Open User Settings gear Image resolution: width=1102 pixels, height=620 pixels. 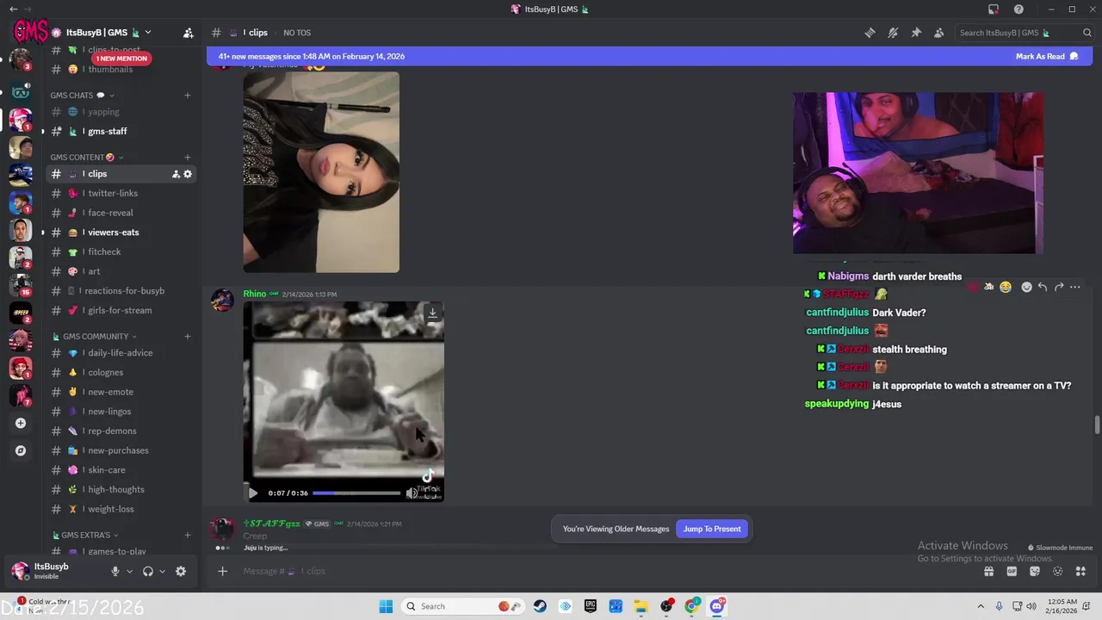click(x=181, y=571)
